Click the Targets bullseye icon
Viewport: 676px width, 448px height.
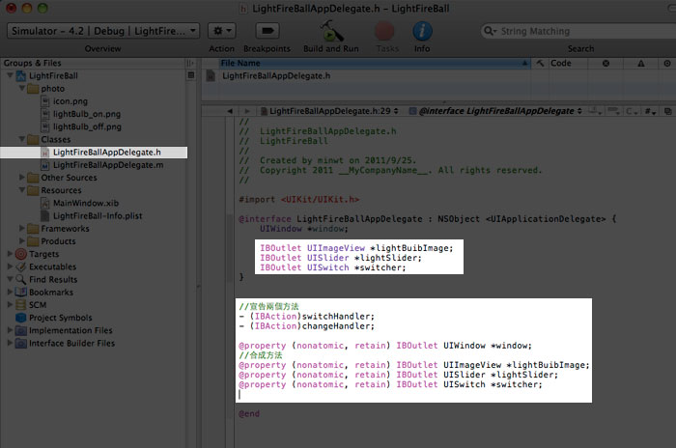20,254
